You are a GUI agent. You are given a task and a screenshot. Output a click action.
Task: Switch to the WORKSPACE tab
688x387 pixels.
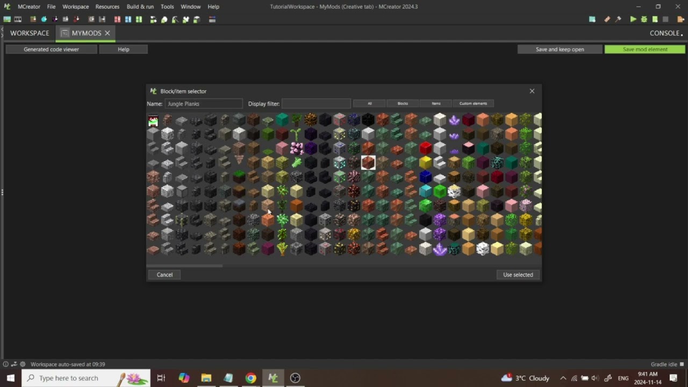[30, 33]
